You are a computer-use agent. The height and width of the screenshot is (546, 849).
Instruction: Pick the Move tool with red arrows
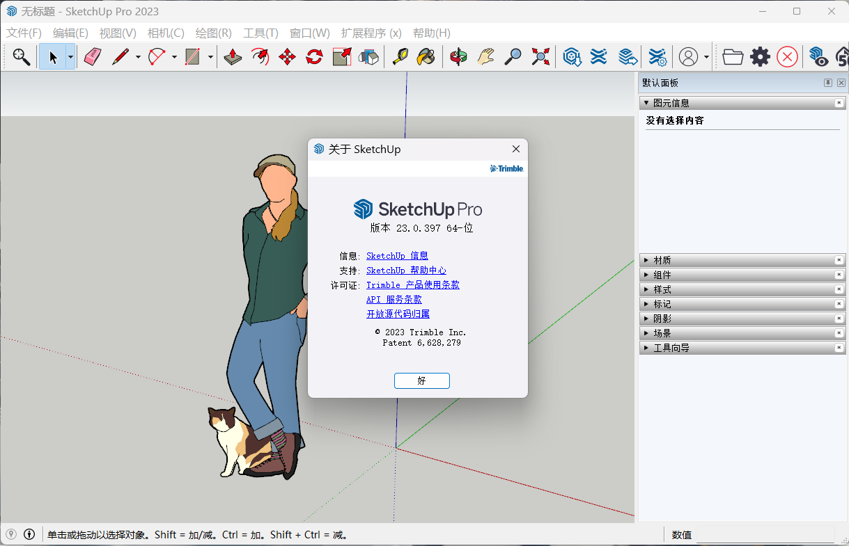pos(287,56)
